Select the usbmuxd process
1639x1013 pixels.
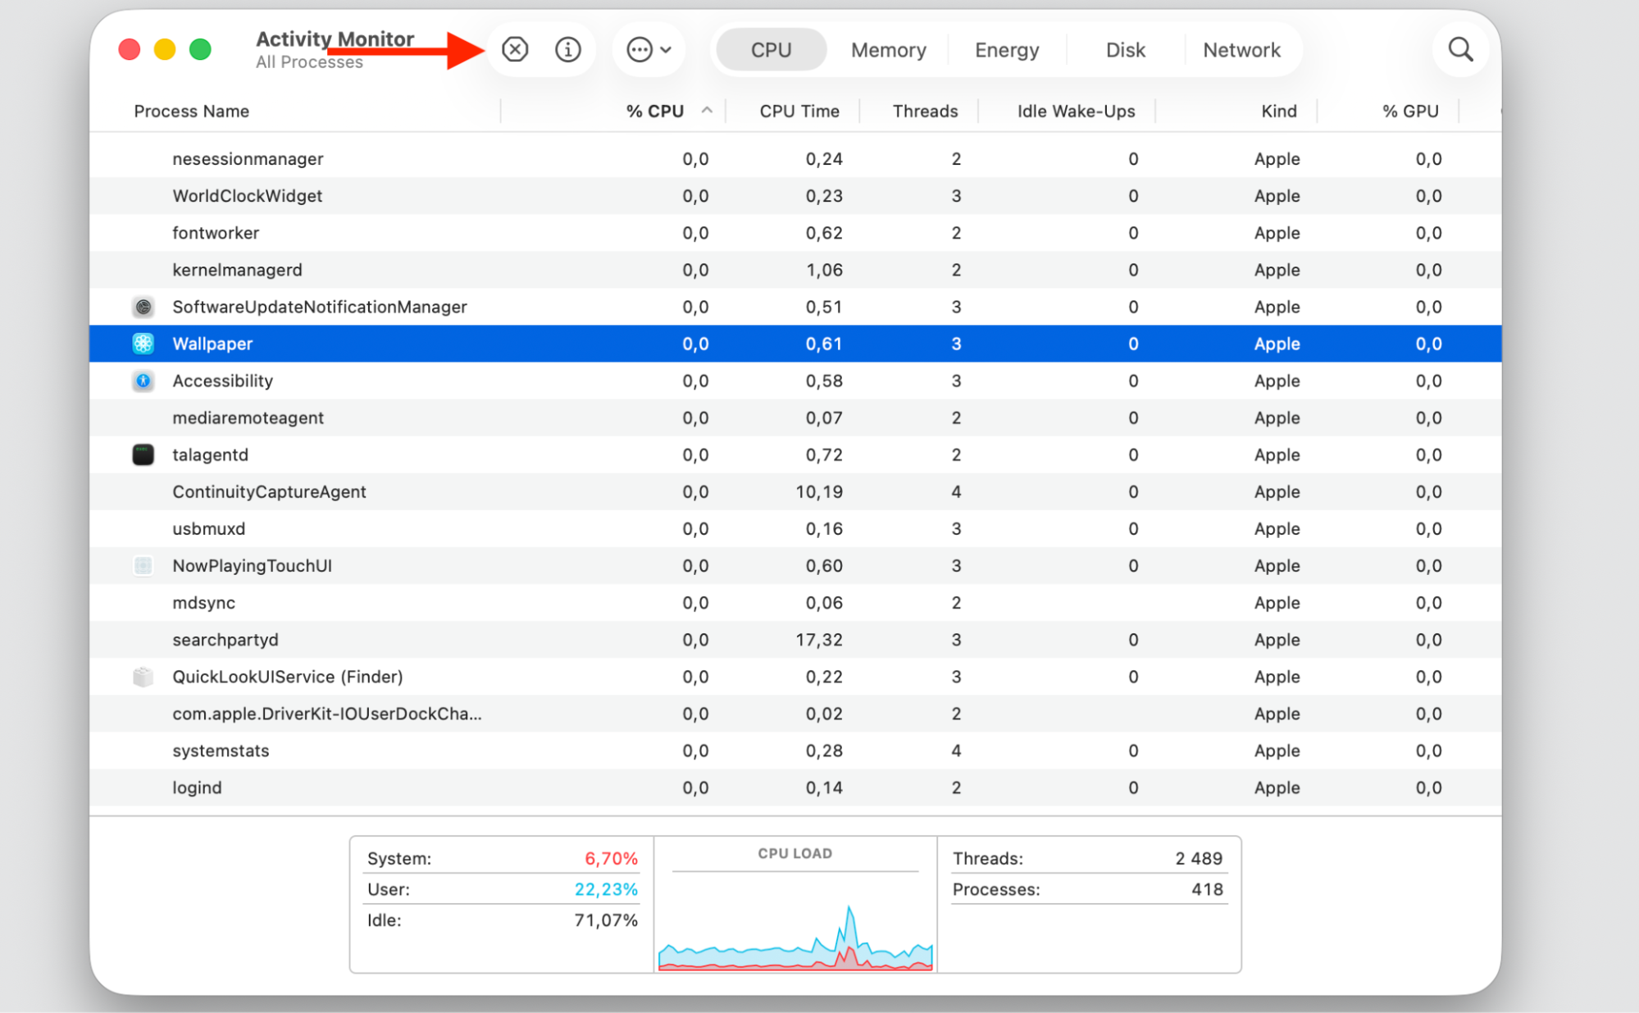pyautogui.click(x=795, y=528)
